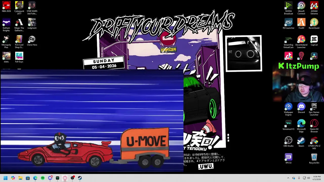Launch the Cyberpunk 2077 desktop icon
This screenshot has height=182, width=324.
click(x=19, y=8)
